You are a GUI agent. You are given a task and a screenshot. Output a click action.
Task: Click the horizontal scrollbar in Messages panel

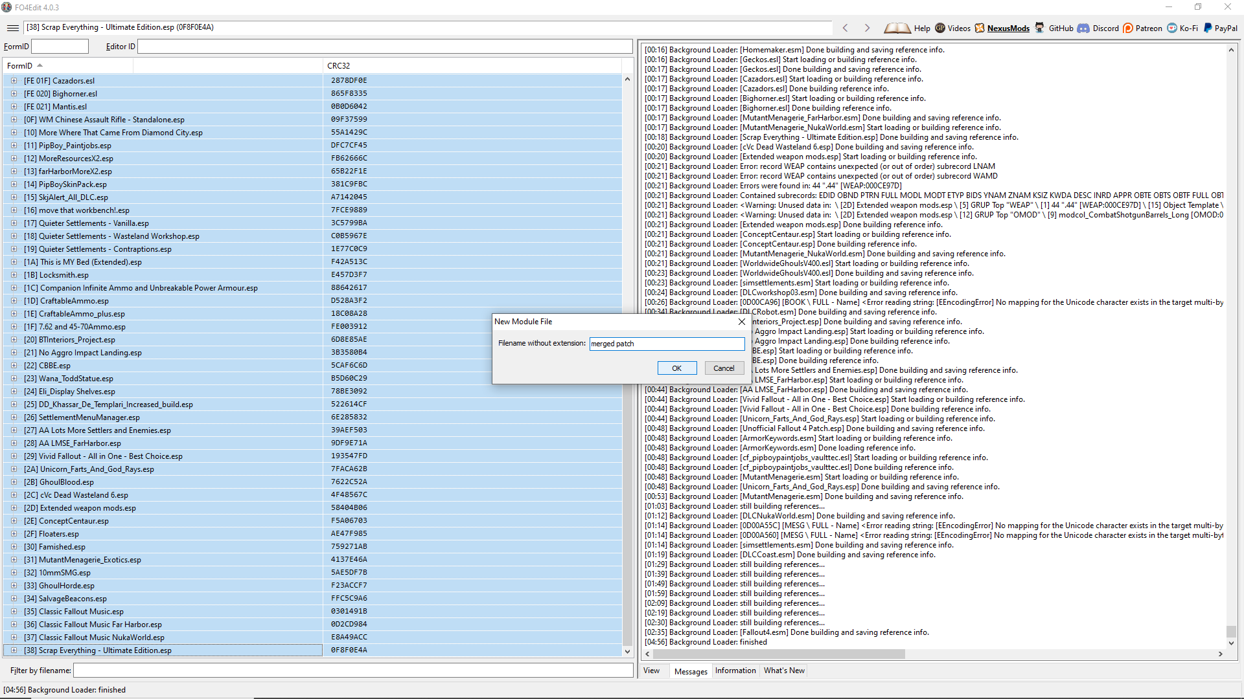777,654
